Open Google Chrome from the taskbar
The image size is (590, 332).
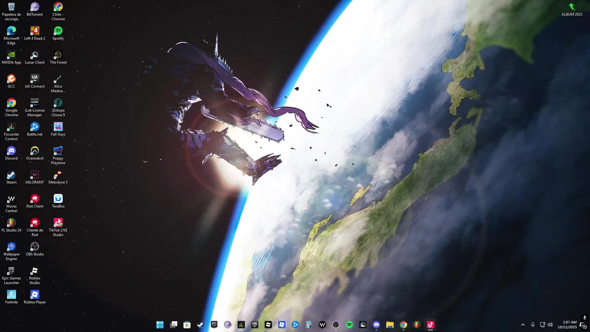pyautogui.click(x=403, y=325)
